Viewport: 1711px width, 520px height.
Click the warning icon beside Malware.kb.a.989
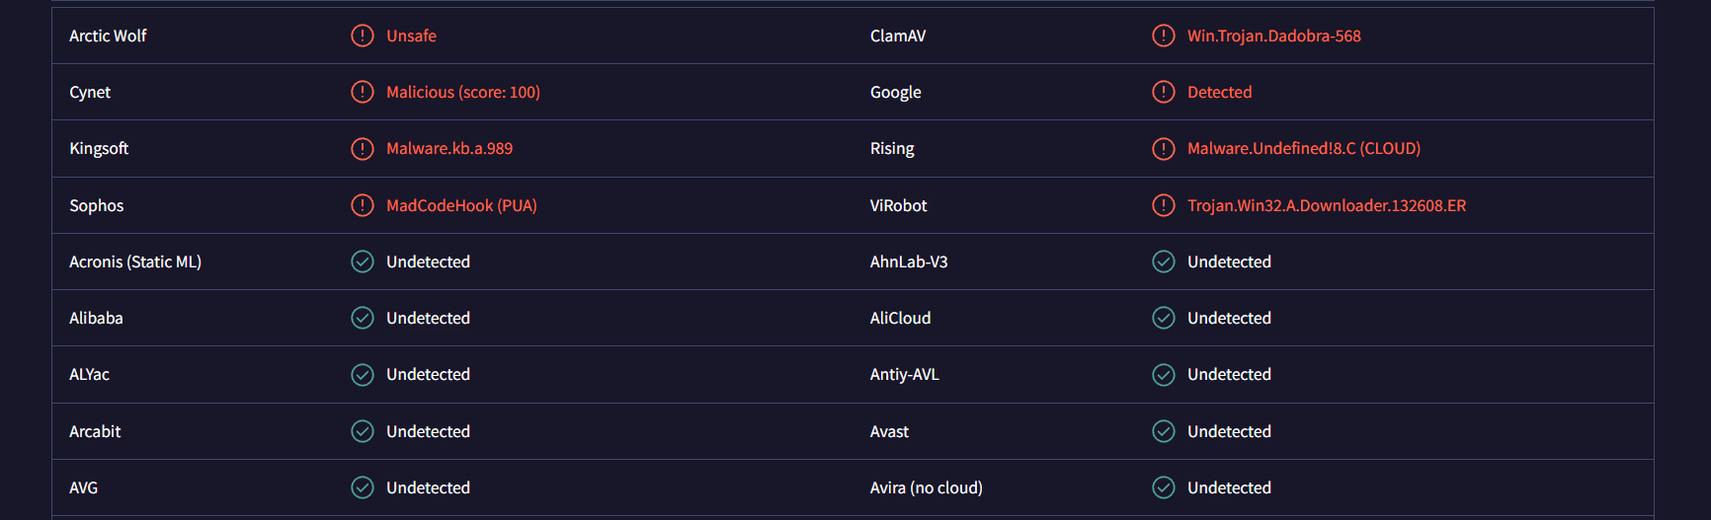[x=363, y=148]
